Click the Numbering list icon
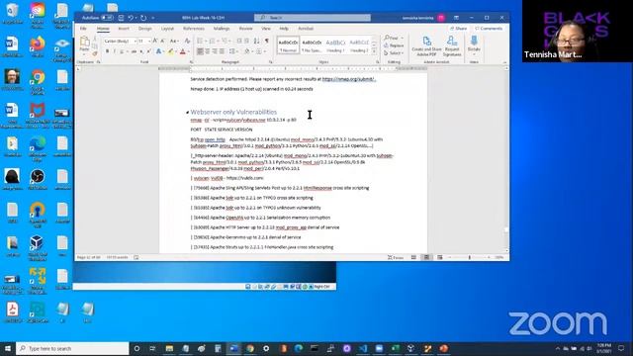The width and height of the screenshot is (633, 356). pyautogui.click(x=212, y=42)
